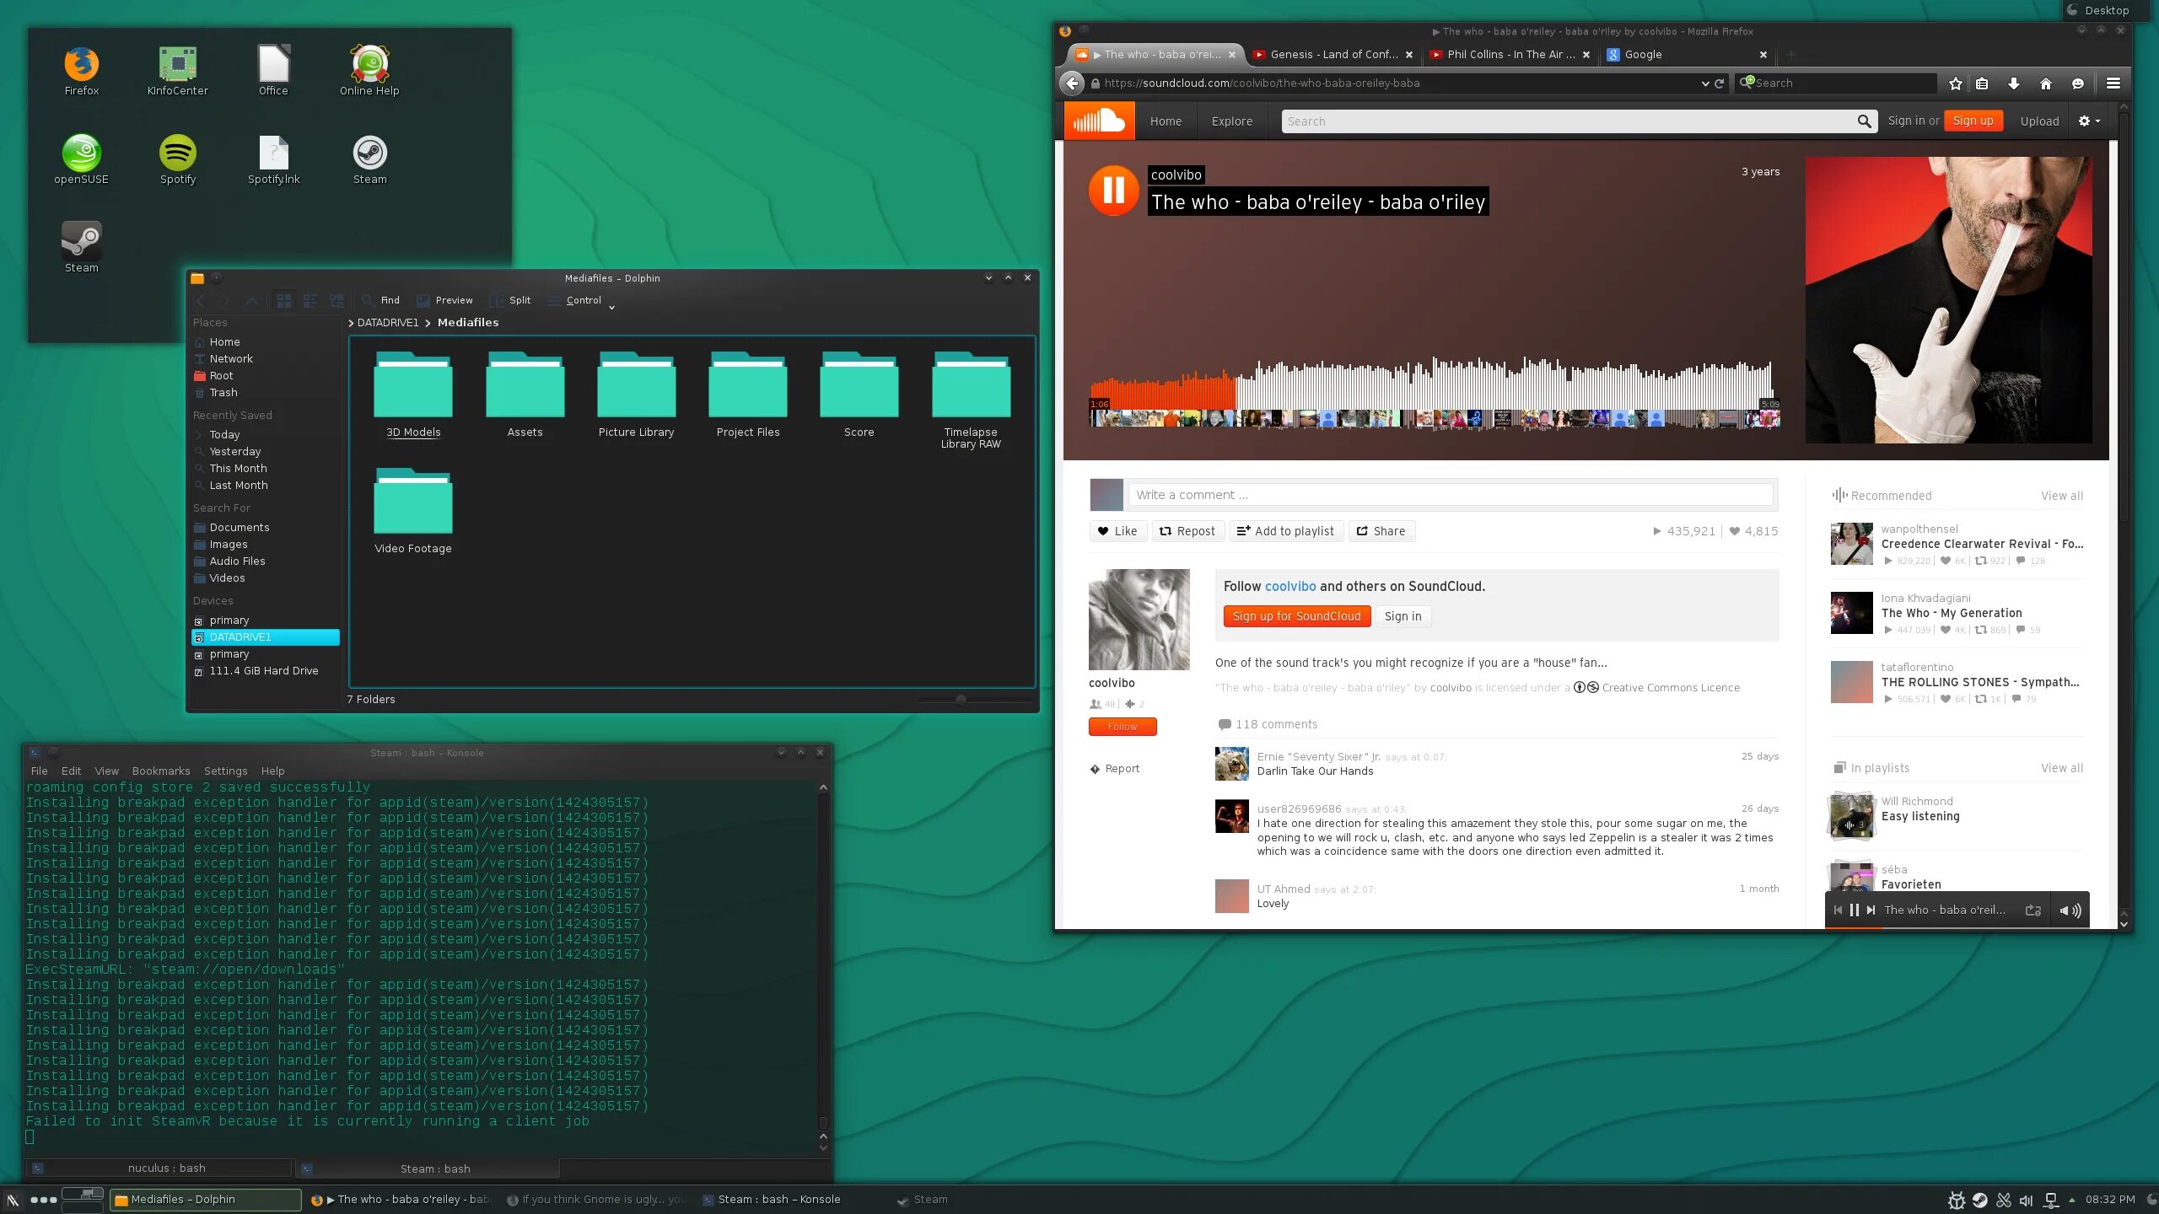
Task: Click the orange Sign up button
Action: click(x=1973, y=121)
